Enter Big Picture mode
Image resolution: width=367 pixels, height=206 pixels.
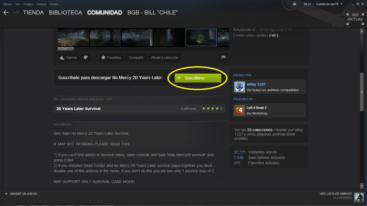click(355, 19)
